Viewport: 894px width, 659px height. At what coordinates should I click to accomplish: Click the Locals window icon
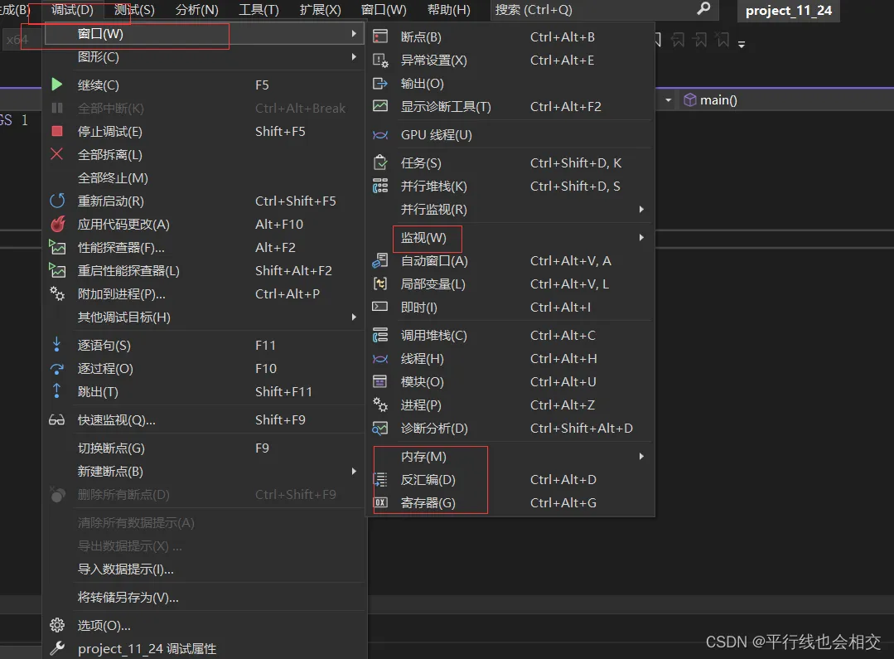click(380, 283)
